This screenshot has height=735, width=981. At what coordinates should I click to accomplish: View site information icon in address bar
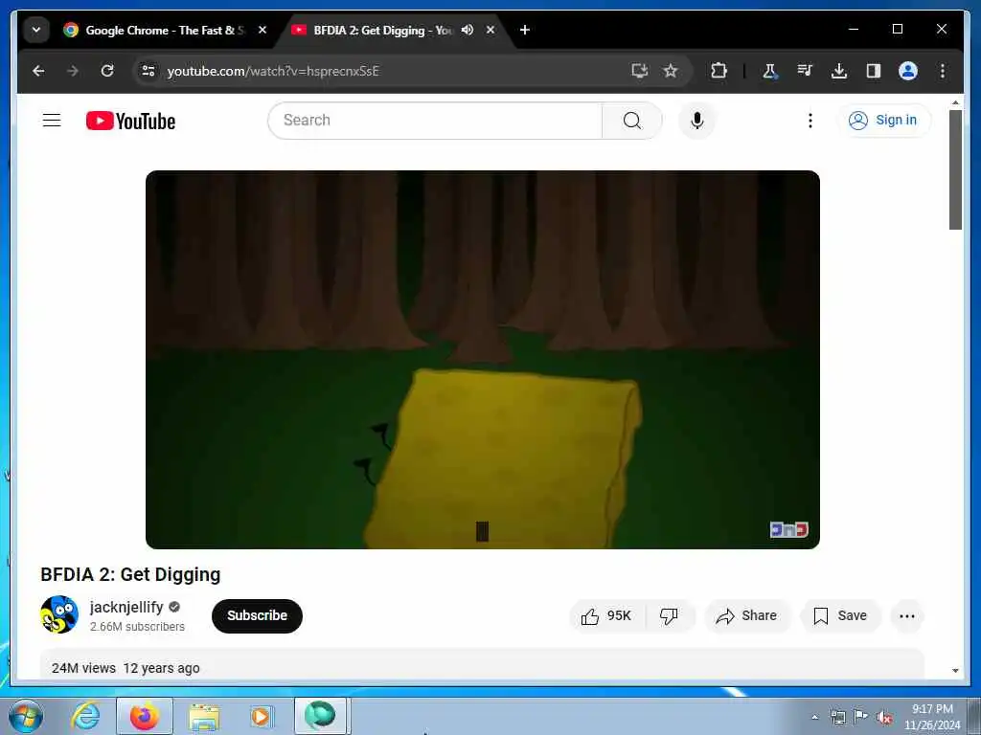pos(148,71)
